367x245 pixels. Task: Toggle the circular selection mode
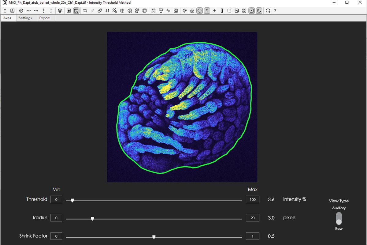[199, 10]
